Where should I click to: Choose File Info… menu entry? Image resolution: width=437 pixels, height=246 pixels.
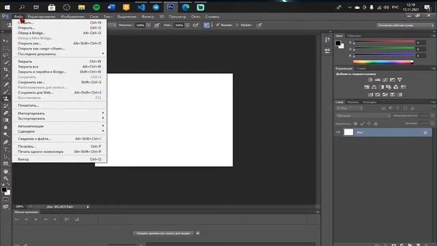click(x=59, y=139)
